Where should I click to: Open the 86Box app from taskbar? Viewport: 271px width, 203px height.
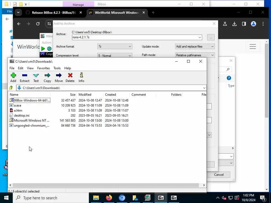pos(148,198)
